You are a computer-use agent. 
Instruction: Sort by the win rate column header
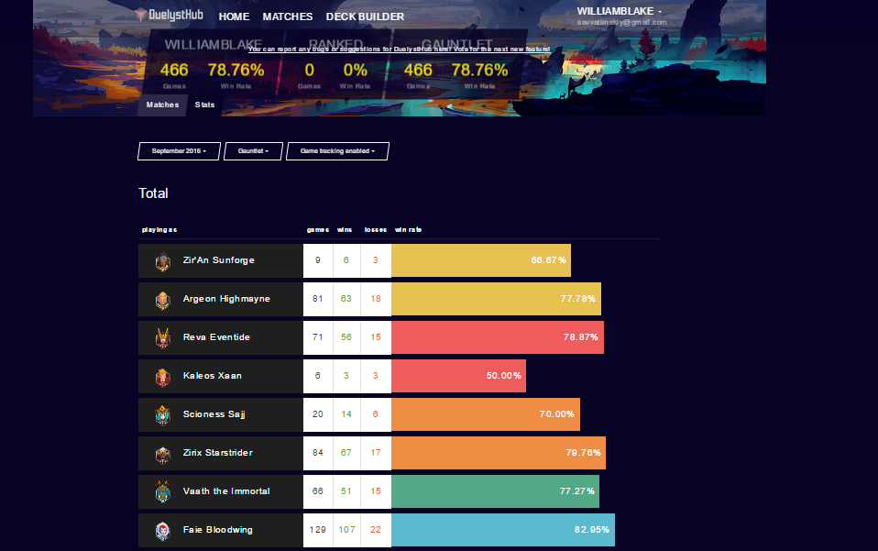pos(408,229)
